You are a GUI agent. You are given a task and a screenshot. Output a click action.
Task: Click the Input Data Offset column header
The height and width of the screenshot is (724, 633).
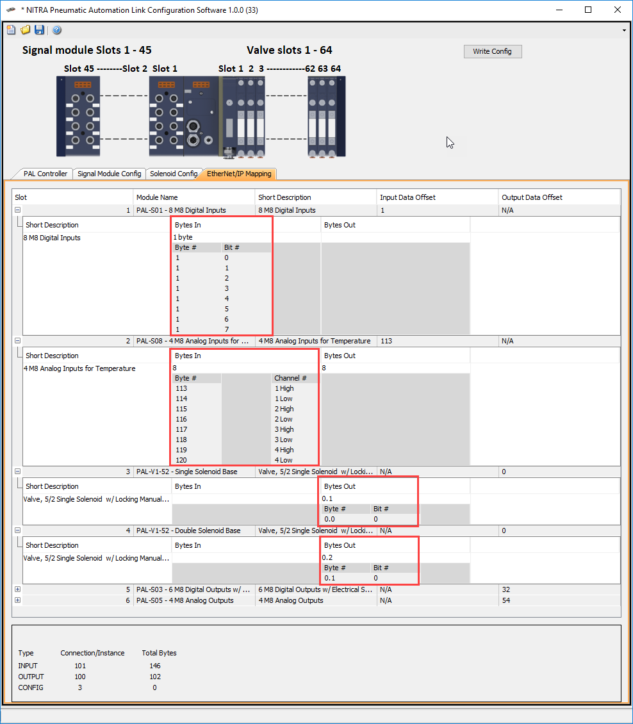tap(437, 197)
